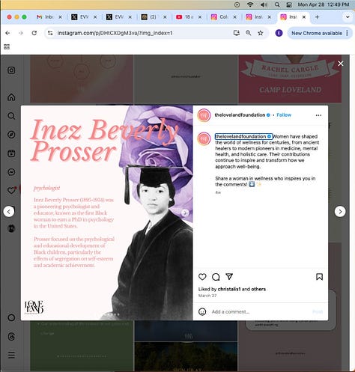Reload the Instagram page
This screenshot has width=355, height=372.
[34, 33]
